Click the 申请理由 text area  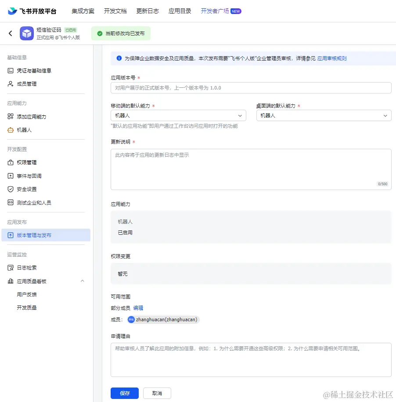[251, 360]
